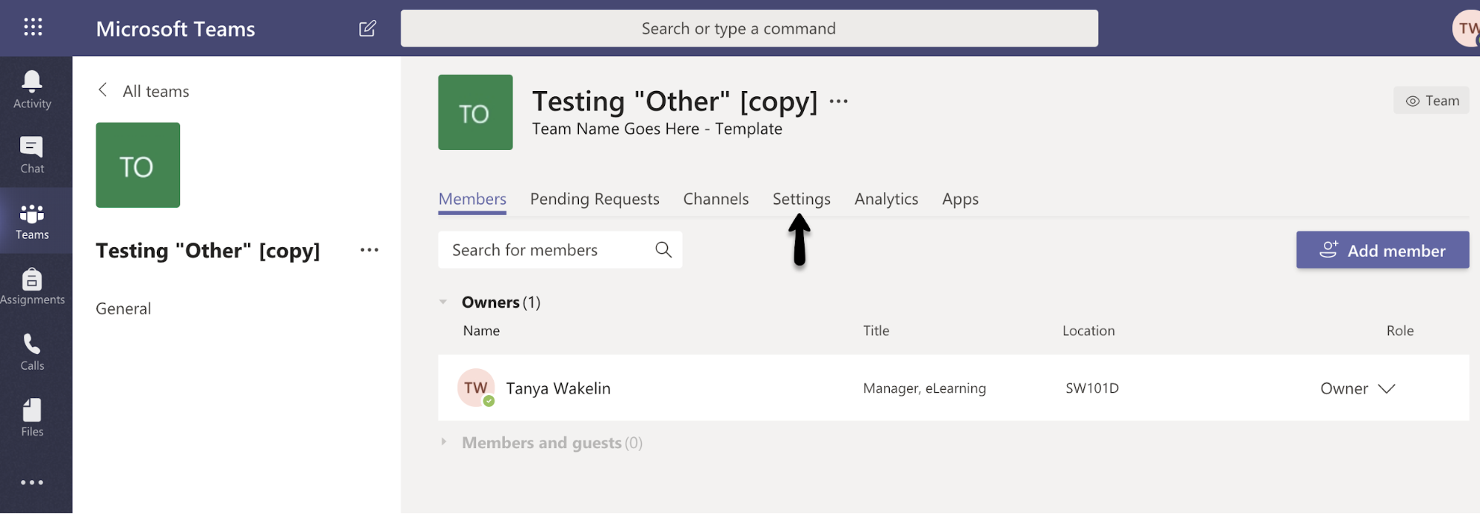Click the Microsoft Teams title

point(175,29)
